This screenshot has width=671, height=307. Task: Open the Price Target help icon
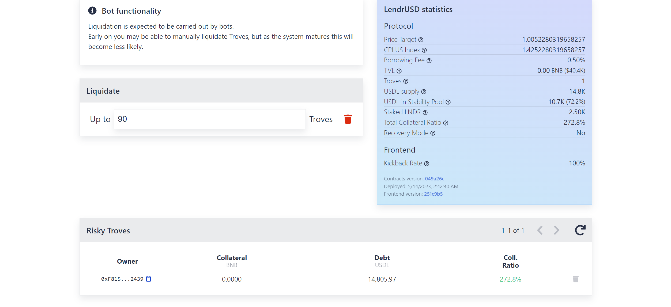pyautogui.click(x=421, y=40)
